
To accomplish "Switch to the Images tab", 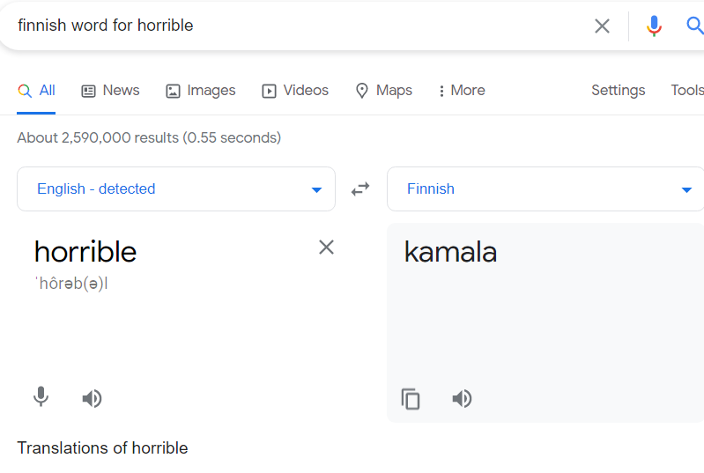I will pyautogui.click(x=201, y=90).
